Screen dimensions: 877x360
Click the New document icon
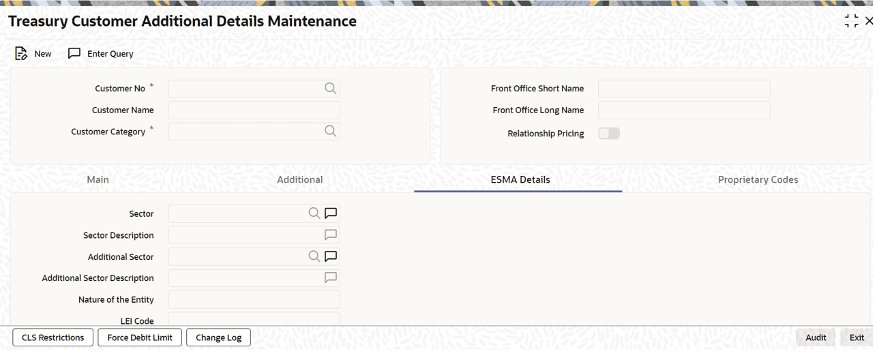pos(21,53)
